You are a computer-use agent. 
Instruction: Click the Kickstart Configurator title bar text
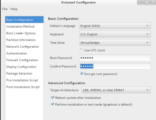point(79,3)
